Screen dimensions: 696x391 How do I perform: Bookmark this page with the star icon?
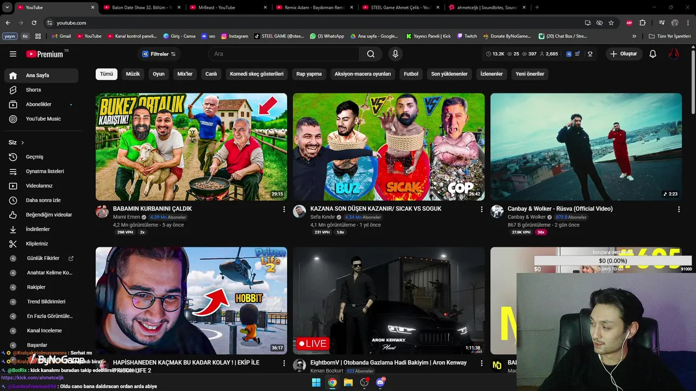611,23
